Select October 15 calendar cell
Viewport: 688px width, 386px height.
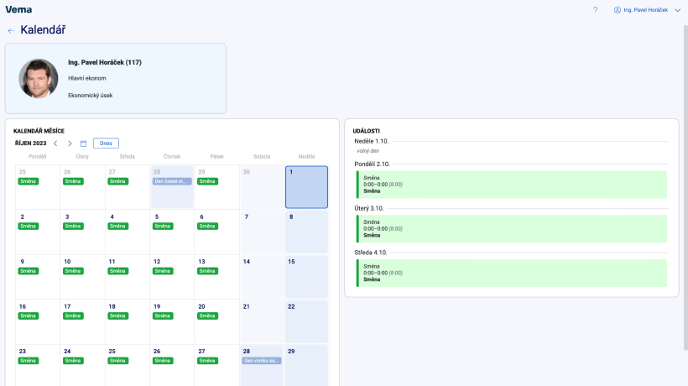coord(306,277)
